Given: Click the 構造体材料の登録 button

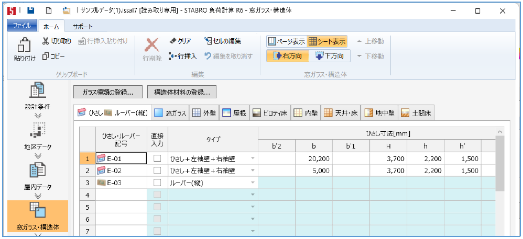Looking at the screenshot, I should tap(181, 92).
